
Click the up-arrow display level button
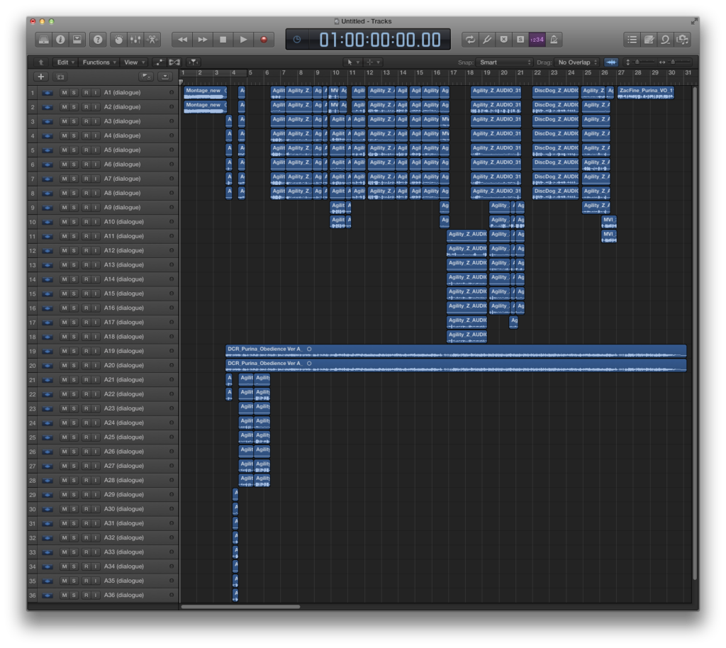(x=40, y=62)
